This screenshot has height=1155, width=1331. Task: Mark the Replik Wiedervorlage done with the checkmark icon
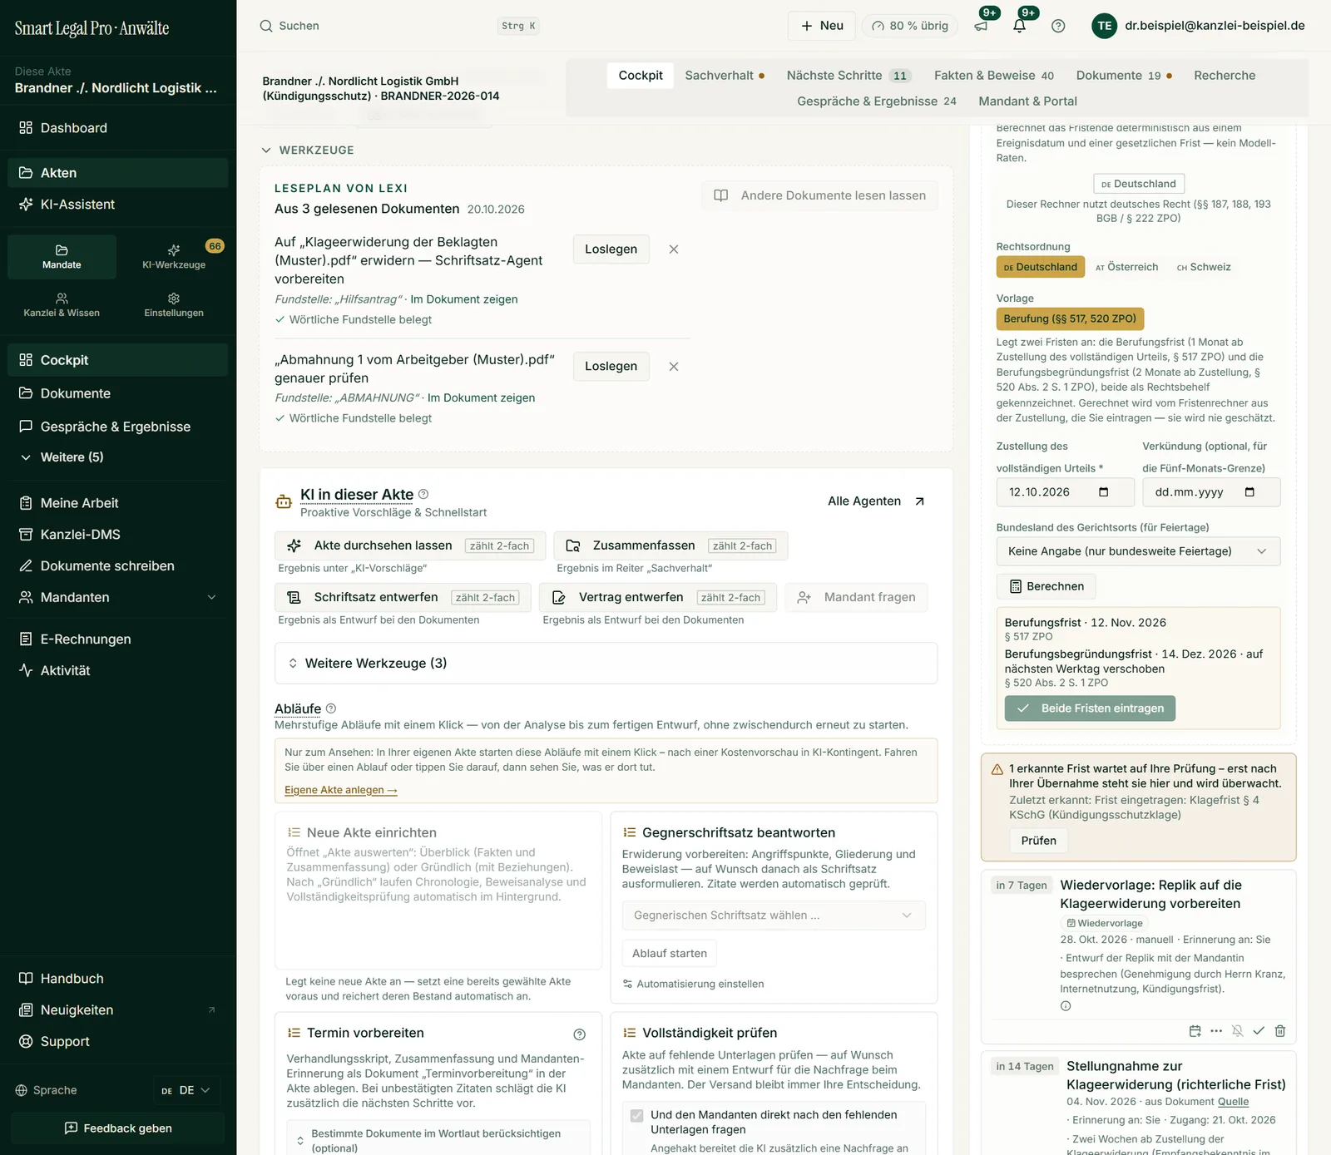pyautogui.click(x=1259, y=1031)
